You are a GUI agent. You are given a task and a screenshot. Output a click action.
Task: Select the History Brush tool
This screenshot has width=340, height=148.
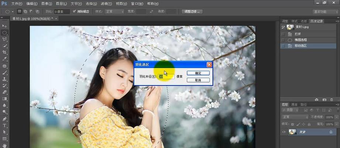click(x=4, y=85)
